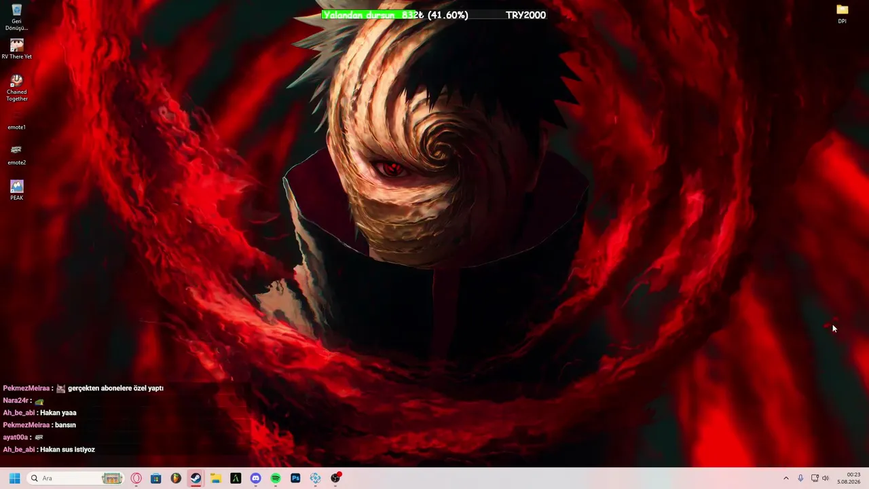Open Photoshop from taskbar
This screenshot has width=869, height=489.
tap(295, 478)
